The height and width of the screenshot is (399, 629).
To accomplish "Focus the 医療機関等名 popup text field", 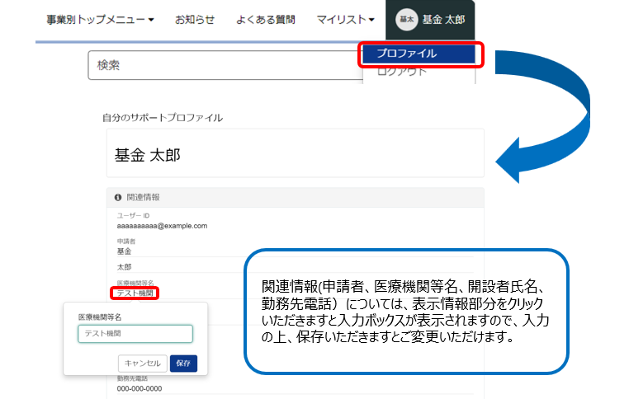I will 135,333.
